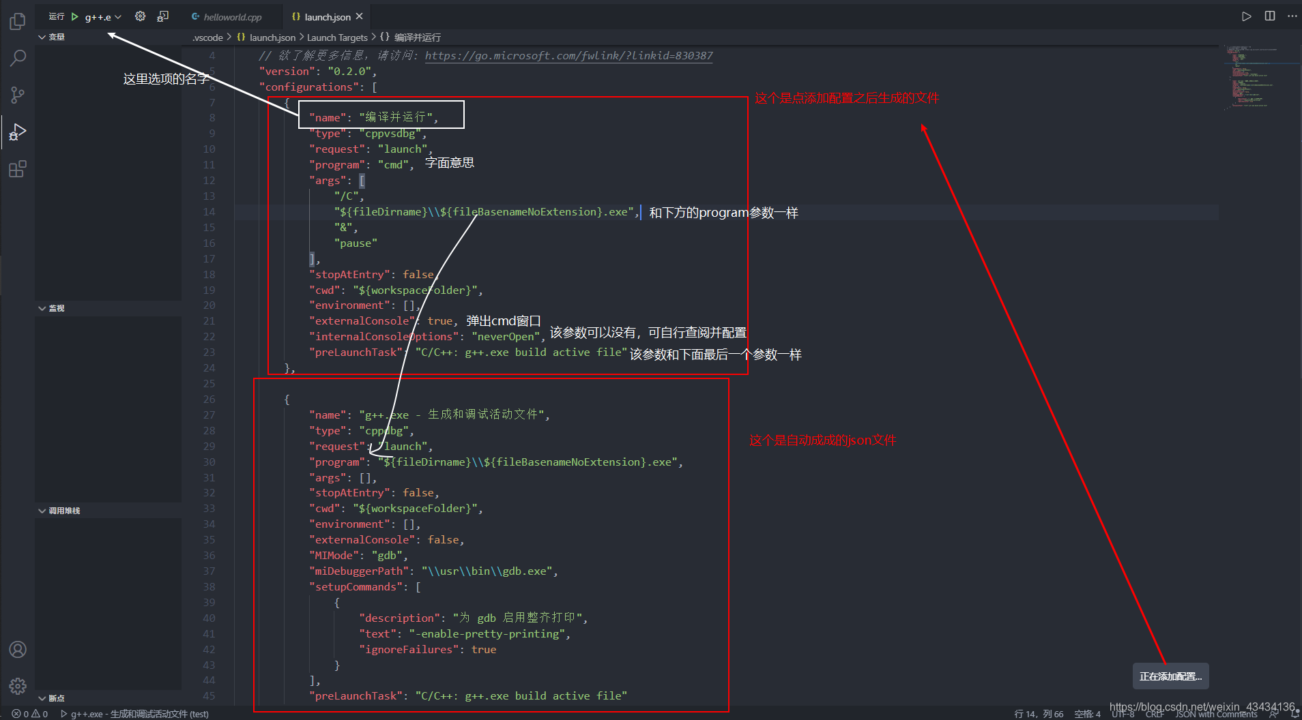This screenshot has height=720, width=1302.
Task: Open the Run and Debug view
Action: [x=18, y=132]
